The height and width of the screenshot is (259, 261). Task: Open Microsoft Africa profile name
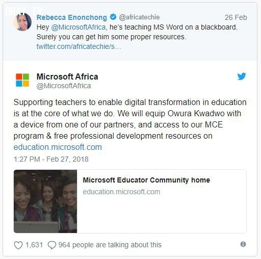67,76
